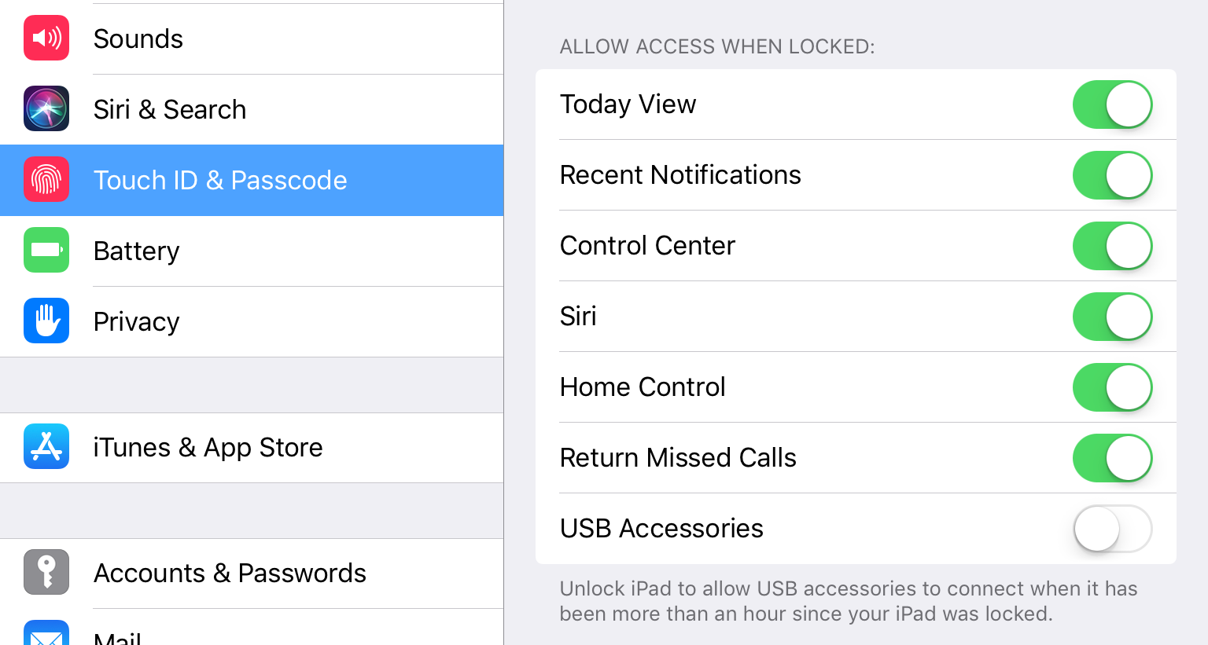
Task: Disable Control Center on lock screen
Action: pos(1112,246)
